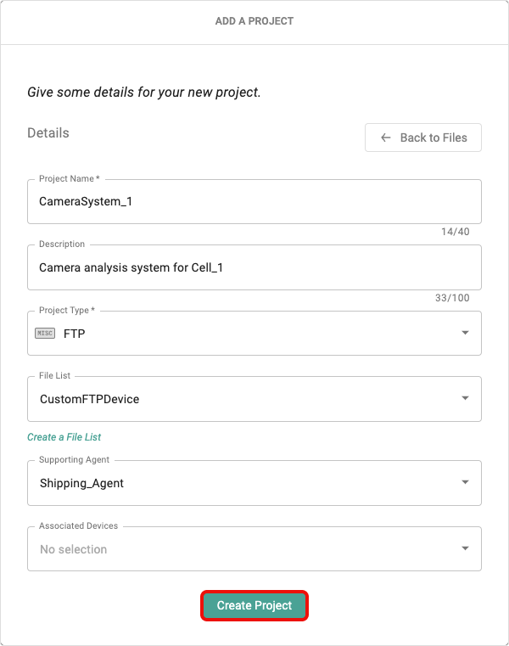Click the MISC badge icon beside FTP
Viewport: 509px width, 646px height.
45,334
